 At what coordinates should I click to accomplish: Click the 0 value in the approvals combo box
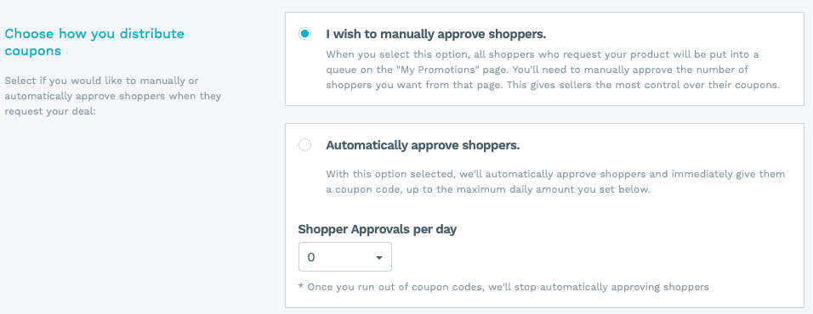coord(311,257)
